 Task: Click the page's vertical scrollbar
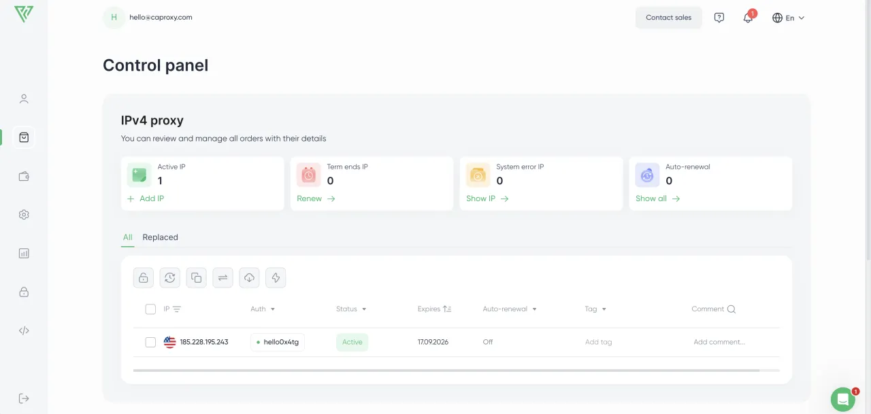pyautogui.click(x=868, y=129)
